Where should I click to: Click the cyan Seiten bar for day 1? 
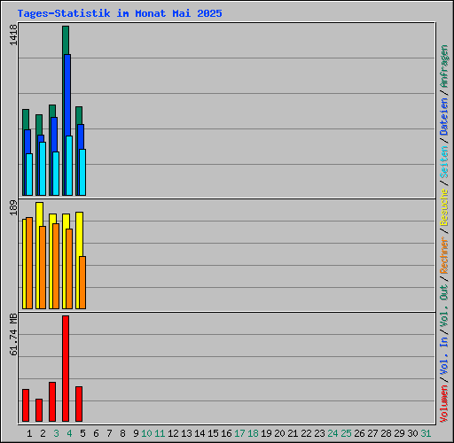coord(29,175)
